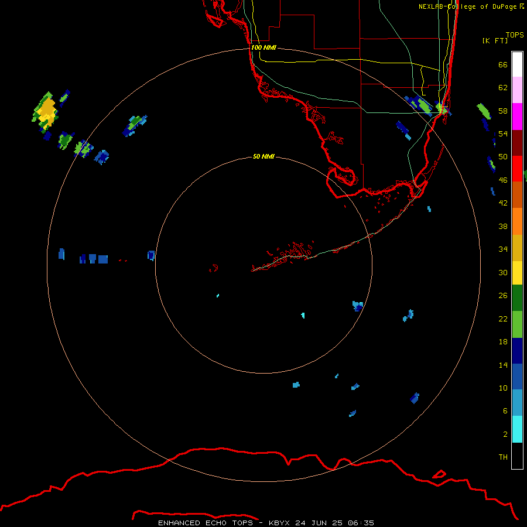Click the black TH legend block
Image resolution: width=527 pixels, height=527 pixels.
click(x=517, y=456)
